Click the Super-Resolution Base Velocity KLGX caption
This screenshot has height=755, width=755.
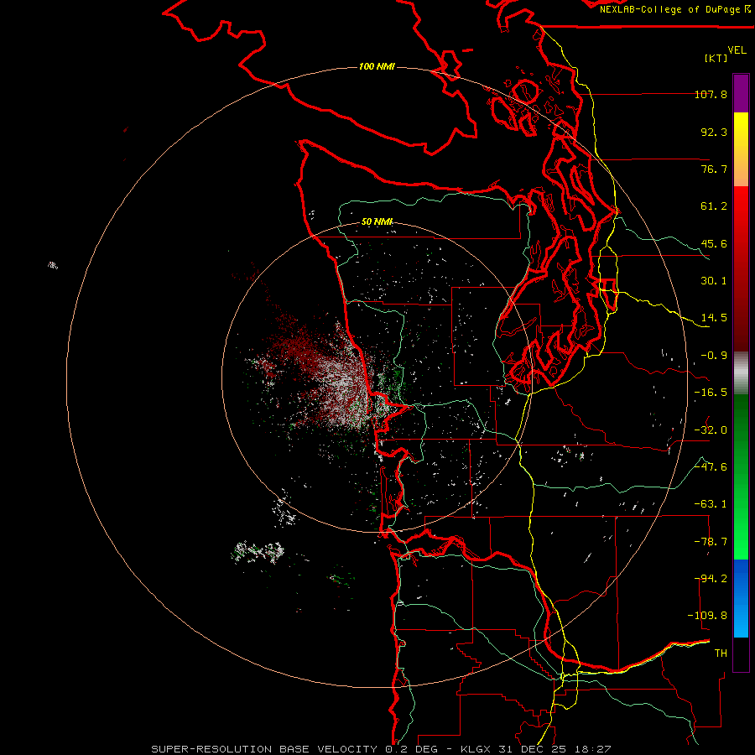click(x=381, y=749)
